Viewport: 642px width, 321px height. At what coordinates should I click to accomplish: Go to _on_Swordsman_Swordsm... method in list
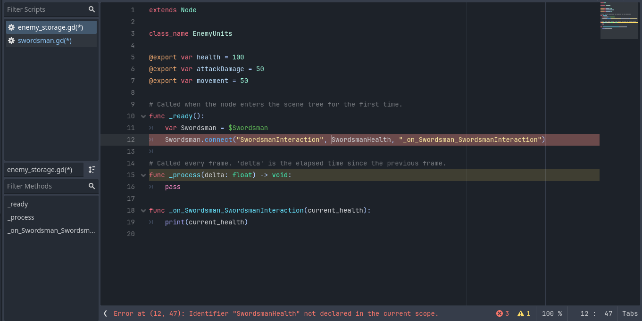coord(51,230)
